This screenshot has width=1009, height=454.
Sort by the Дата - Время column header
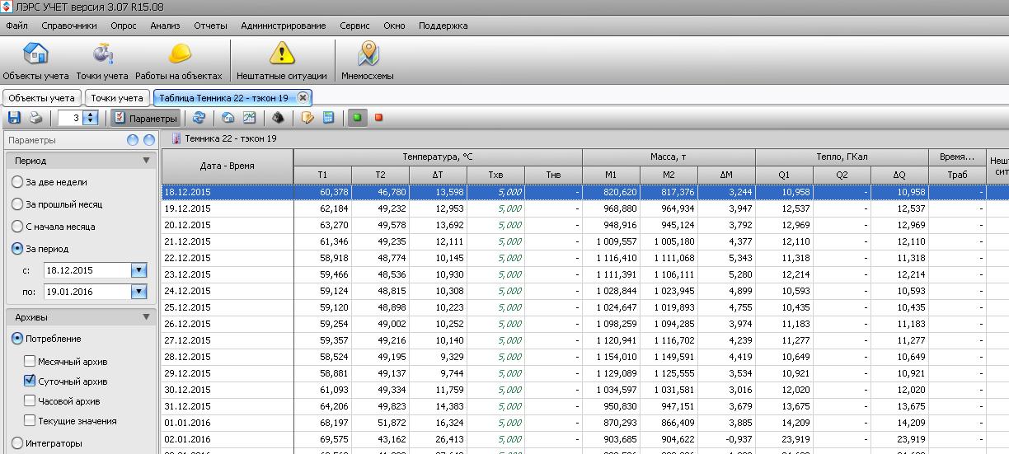pyautogui.click(x=228, y=166)
